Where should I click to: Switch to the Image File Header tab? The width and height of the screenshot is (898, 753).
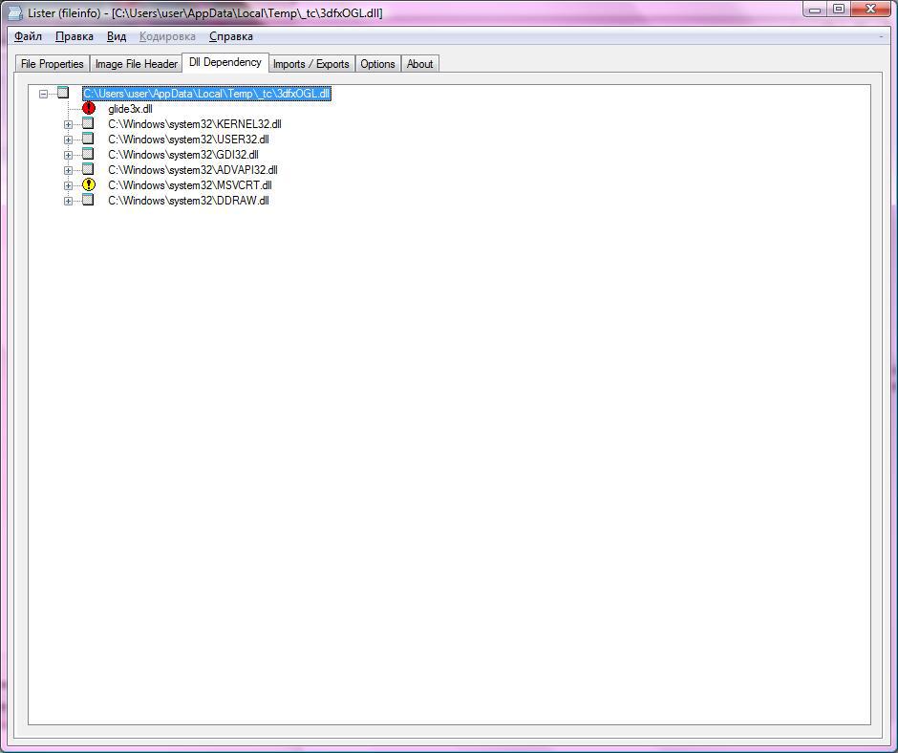(x=137, y=64)
